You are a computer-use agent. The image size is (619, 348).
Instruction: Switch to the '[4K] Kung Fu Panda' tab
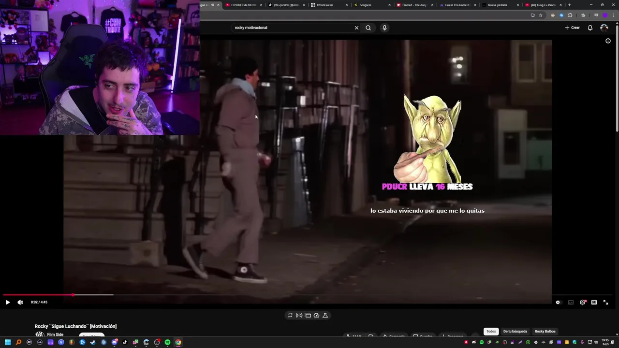click(x=543, y=5)
